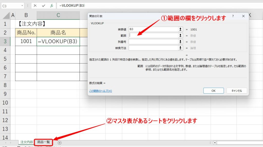The width and height of the screenshot is (263, 147).
Task: Collapse dialog using 検索値 range selector arrow
Action: click(x=180, y=29)
